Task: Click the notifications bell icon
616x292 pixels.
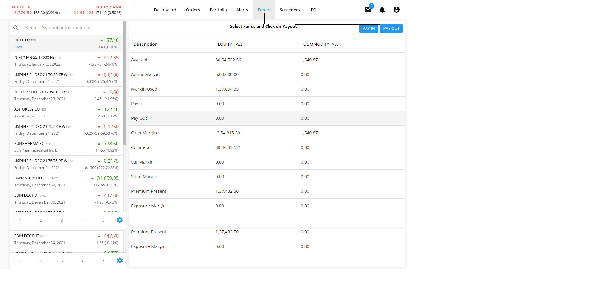Action: [382, 10]
